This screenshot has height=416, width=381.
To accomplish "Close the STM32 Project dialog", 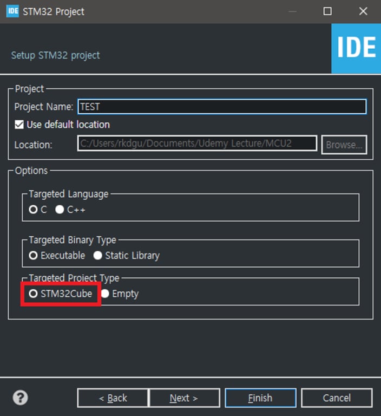I will pos(363,11).
